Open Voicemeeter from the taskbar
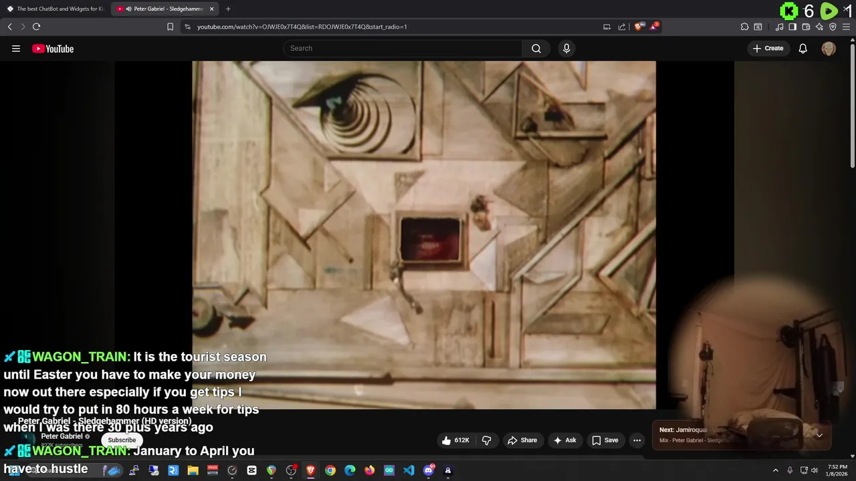Viewport: 856px width, 481px height. click(213, 470)
